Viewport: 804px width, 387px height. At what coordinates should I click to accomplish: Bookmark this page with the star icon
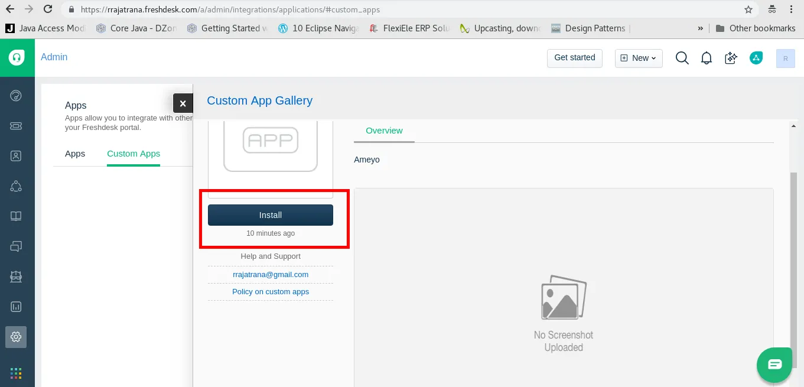click(748, 9)
